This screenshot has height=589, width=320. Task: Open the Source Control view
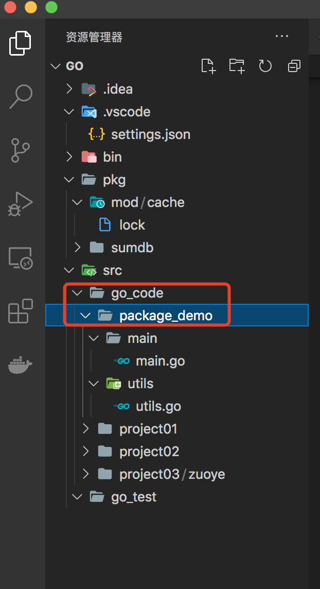click(x=21, y=150)
